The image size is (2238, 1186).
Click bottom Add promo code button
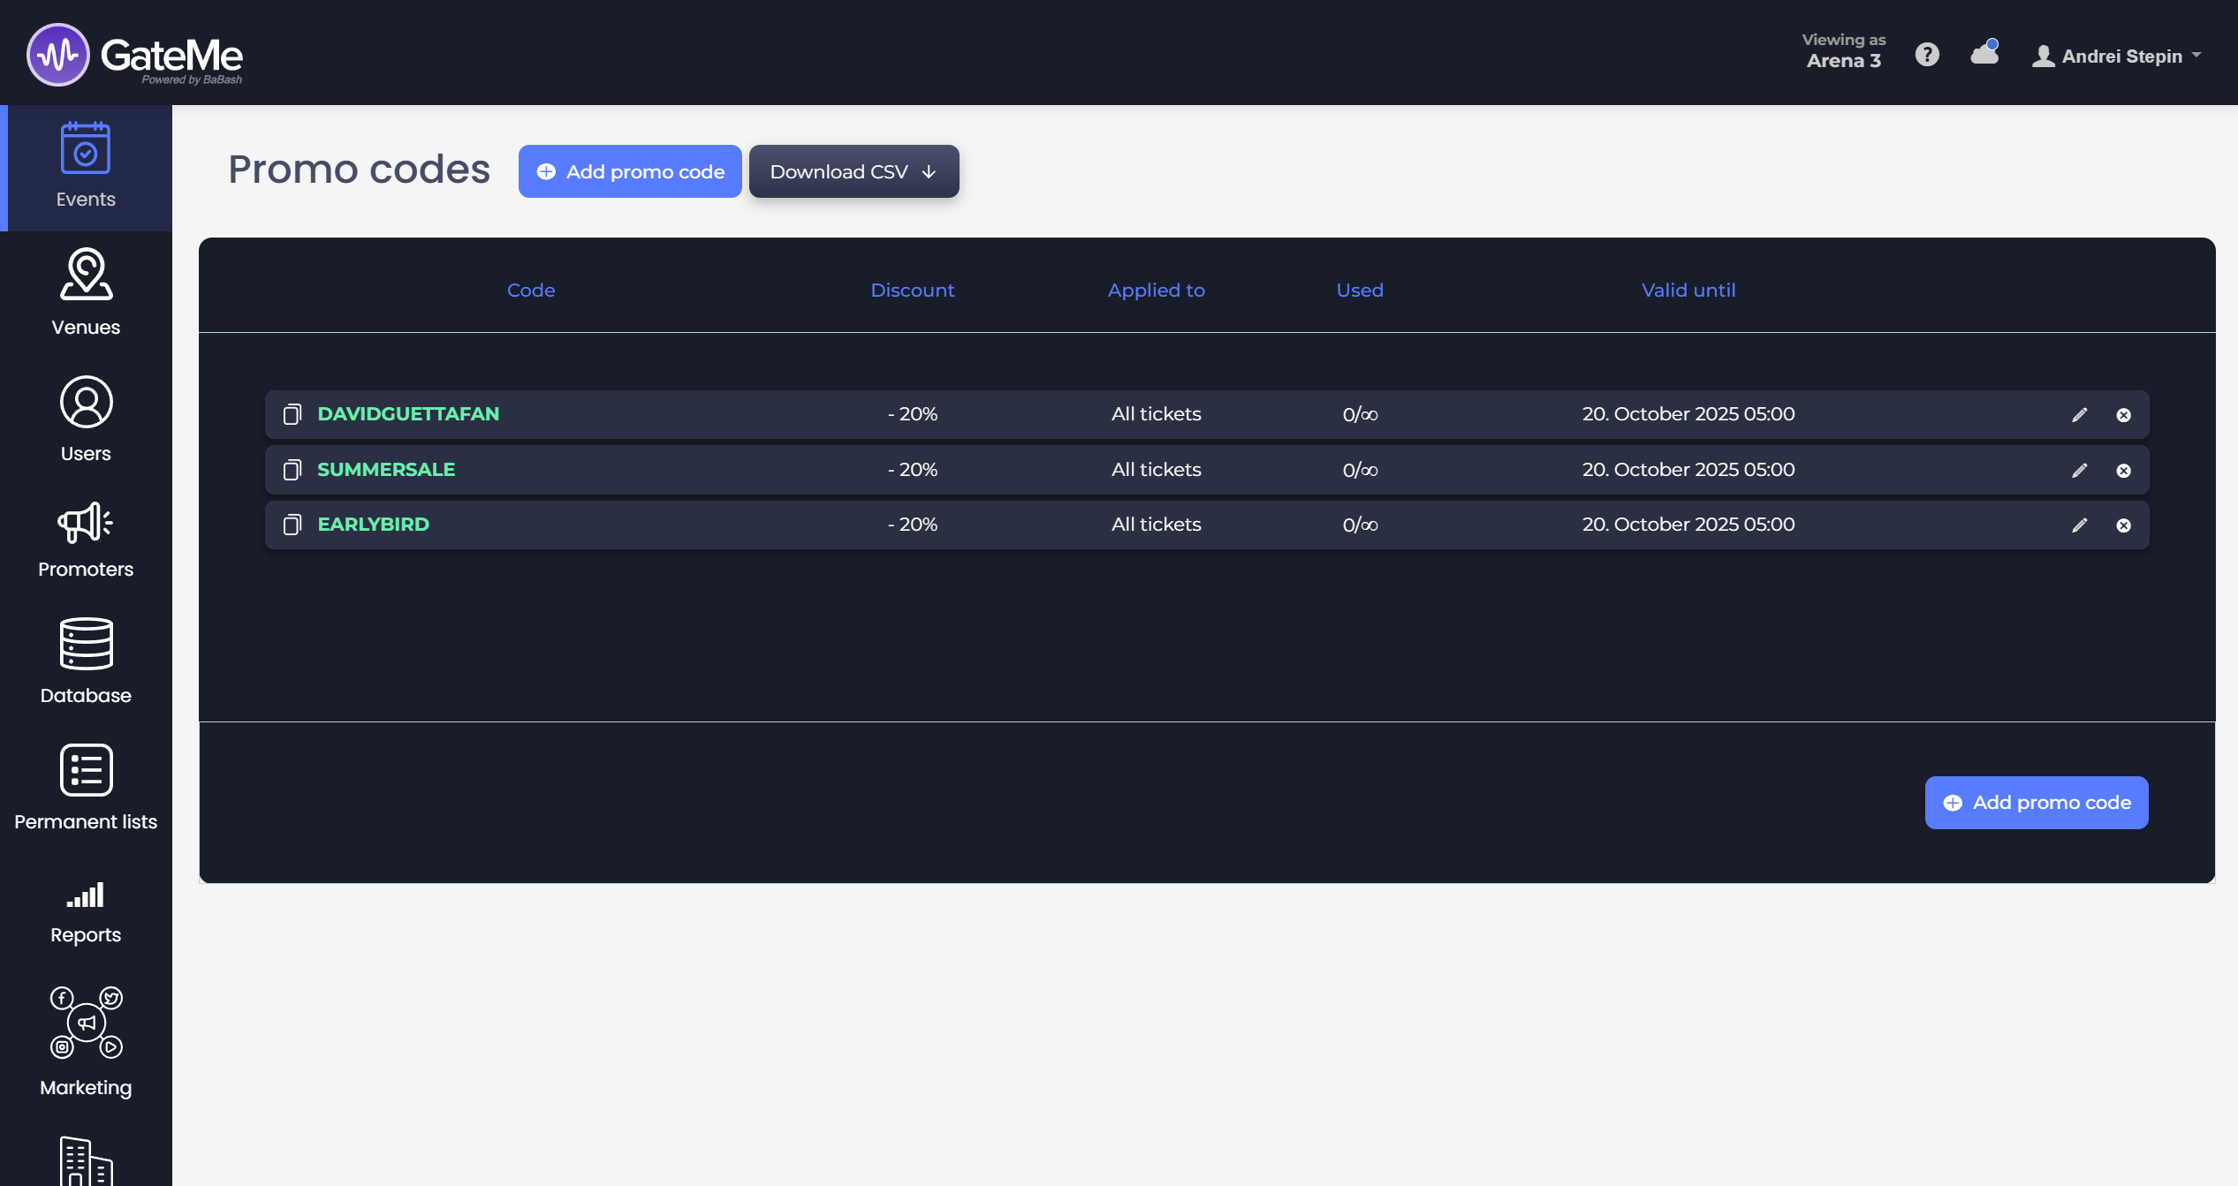(x=2036, y=803)
